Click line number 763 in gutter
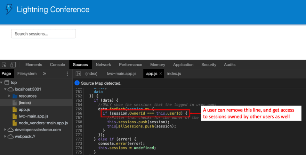This screenshot has width=306, height=155. 79,100
